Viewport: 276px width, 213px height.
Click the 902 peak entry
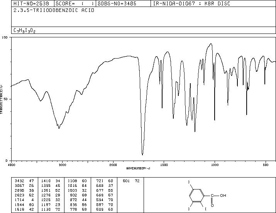pos(78,195)
